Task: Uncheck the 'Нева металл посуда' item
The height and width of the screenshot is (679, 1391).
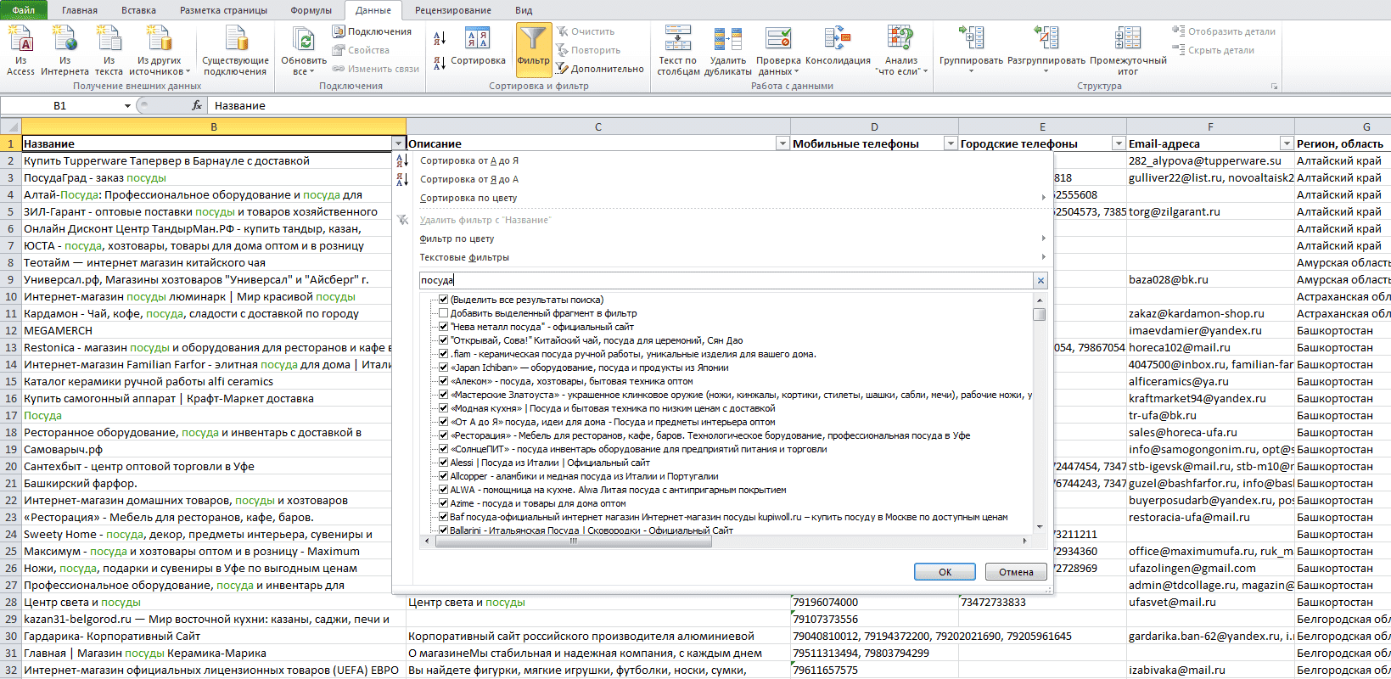Action: (x=443, y=327)
